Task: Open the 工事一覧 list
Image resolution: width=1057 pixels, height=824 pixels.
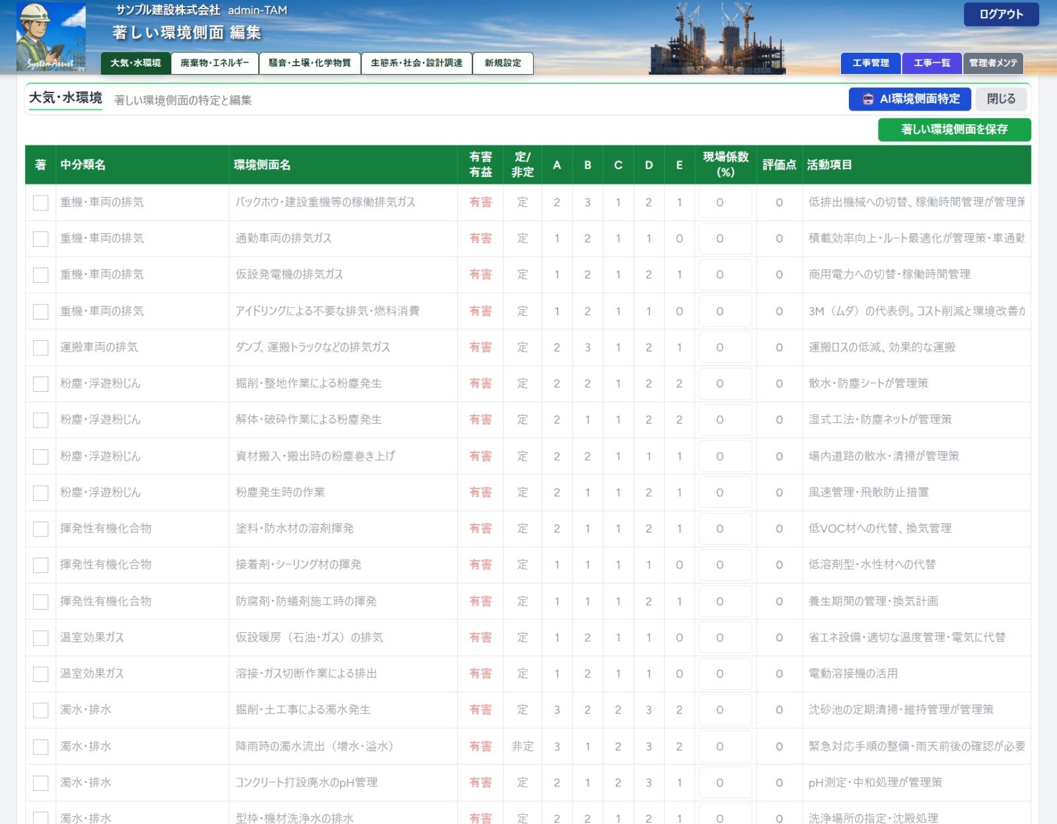Action: point(931,63)
